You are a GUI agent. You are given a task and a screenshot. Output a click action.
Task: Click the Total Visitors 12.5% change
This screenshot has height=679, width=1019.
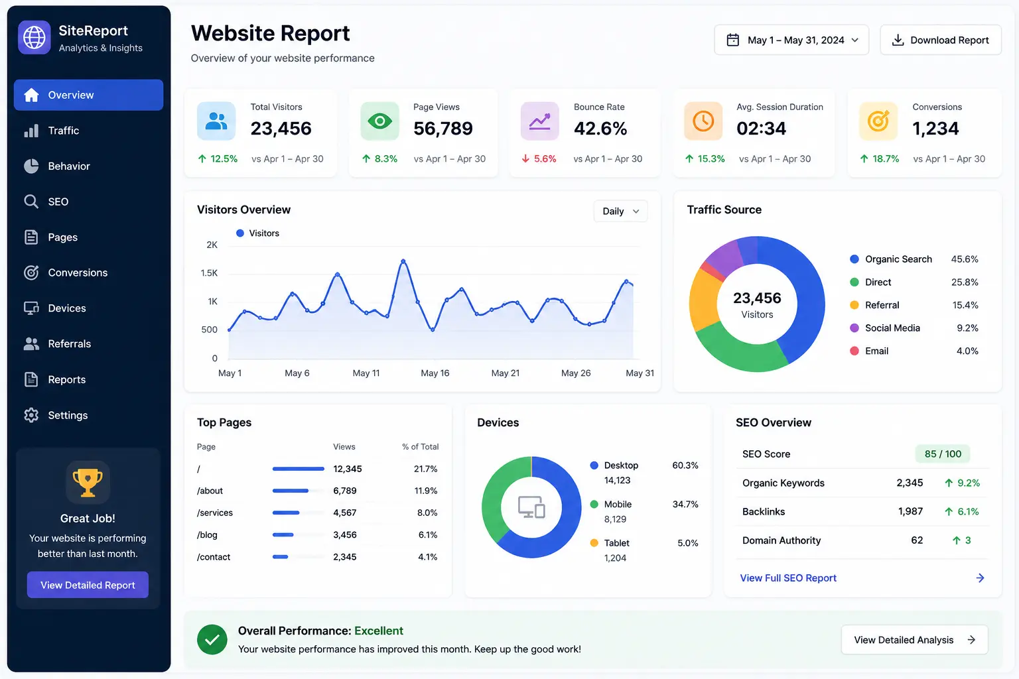pos(218,159)
